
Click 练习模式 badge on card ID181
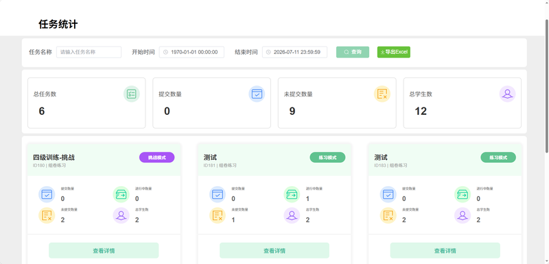point(327,157)
